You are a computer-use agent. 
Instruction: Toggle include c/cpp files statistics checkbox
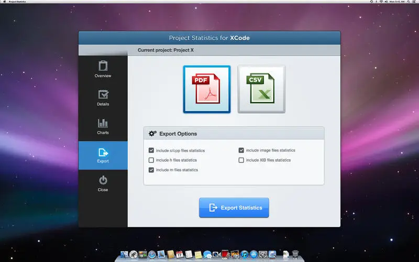[x=151, y=150]
